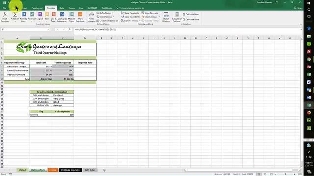The height and width of the screenshot is (176, 314).
Task: Open Calculation Options menu
Action: (x=177, y=17)
